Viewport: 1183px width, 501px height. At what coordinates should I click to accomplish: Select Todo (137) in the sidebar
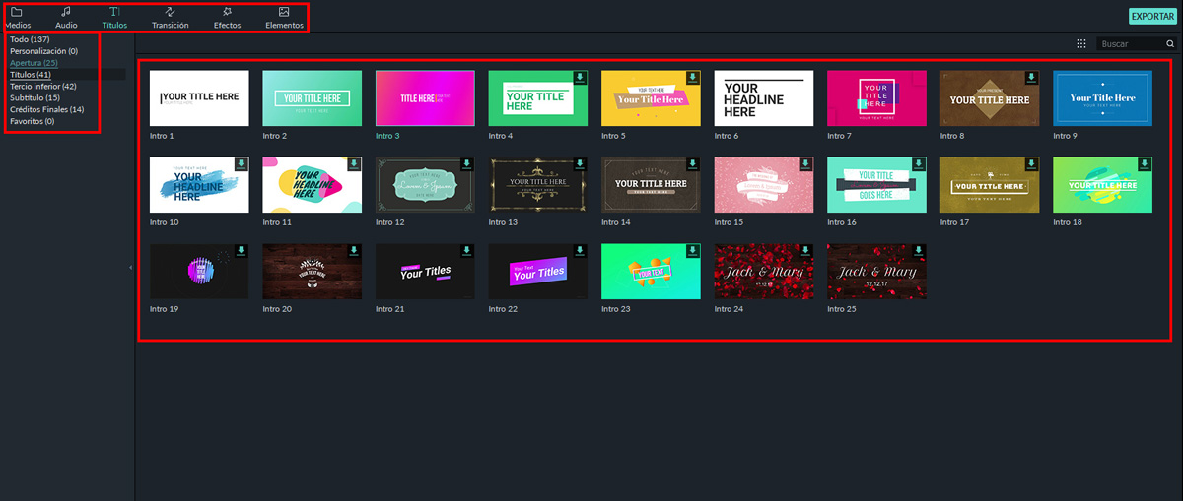click(30, 39)
